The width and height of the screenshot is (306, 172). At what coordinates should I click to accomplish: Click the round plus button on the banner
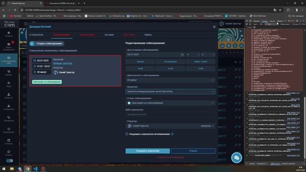coord(241,46)
